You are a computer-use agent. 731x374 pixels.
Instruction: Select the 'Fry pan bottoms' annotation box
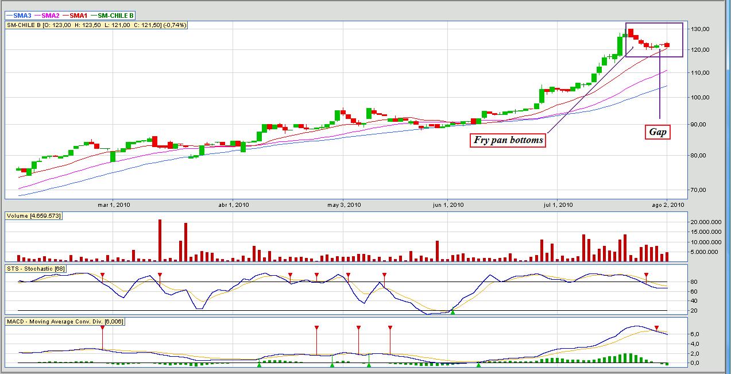coord(508,140)
